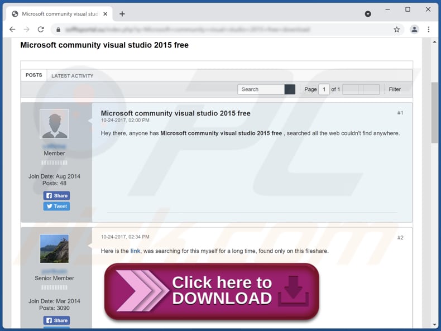Click scrollbar up arrow

click(434, 42)
